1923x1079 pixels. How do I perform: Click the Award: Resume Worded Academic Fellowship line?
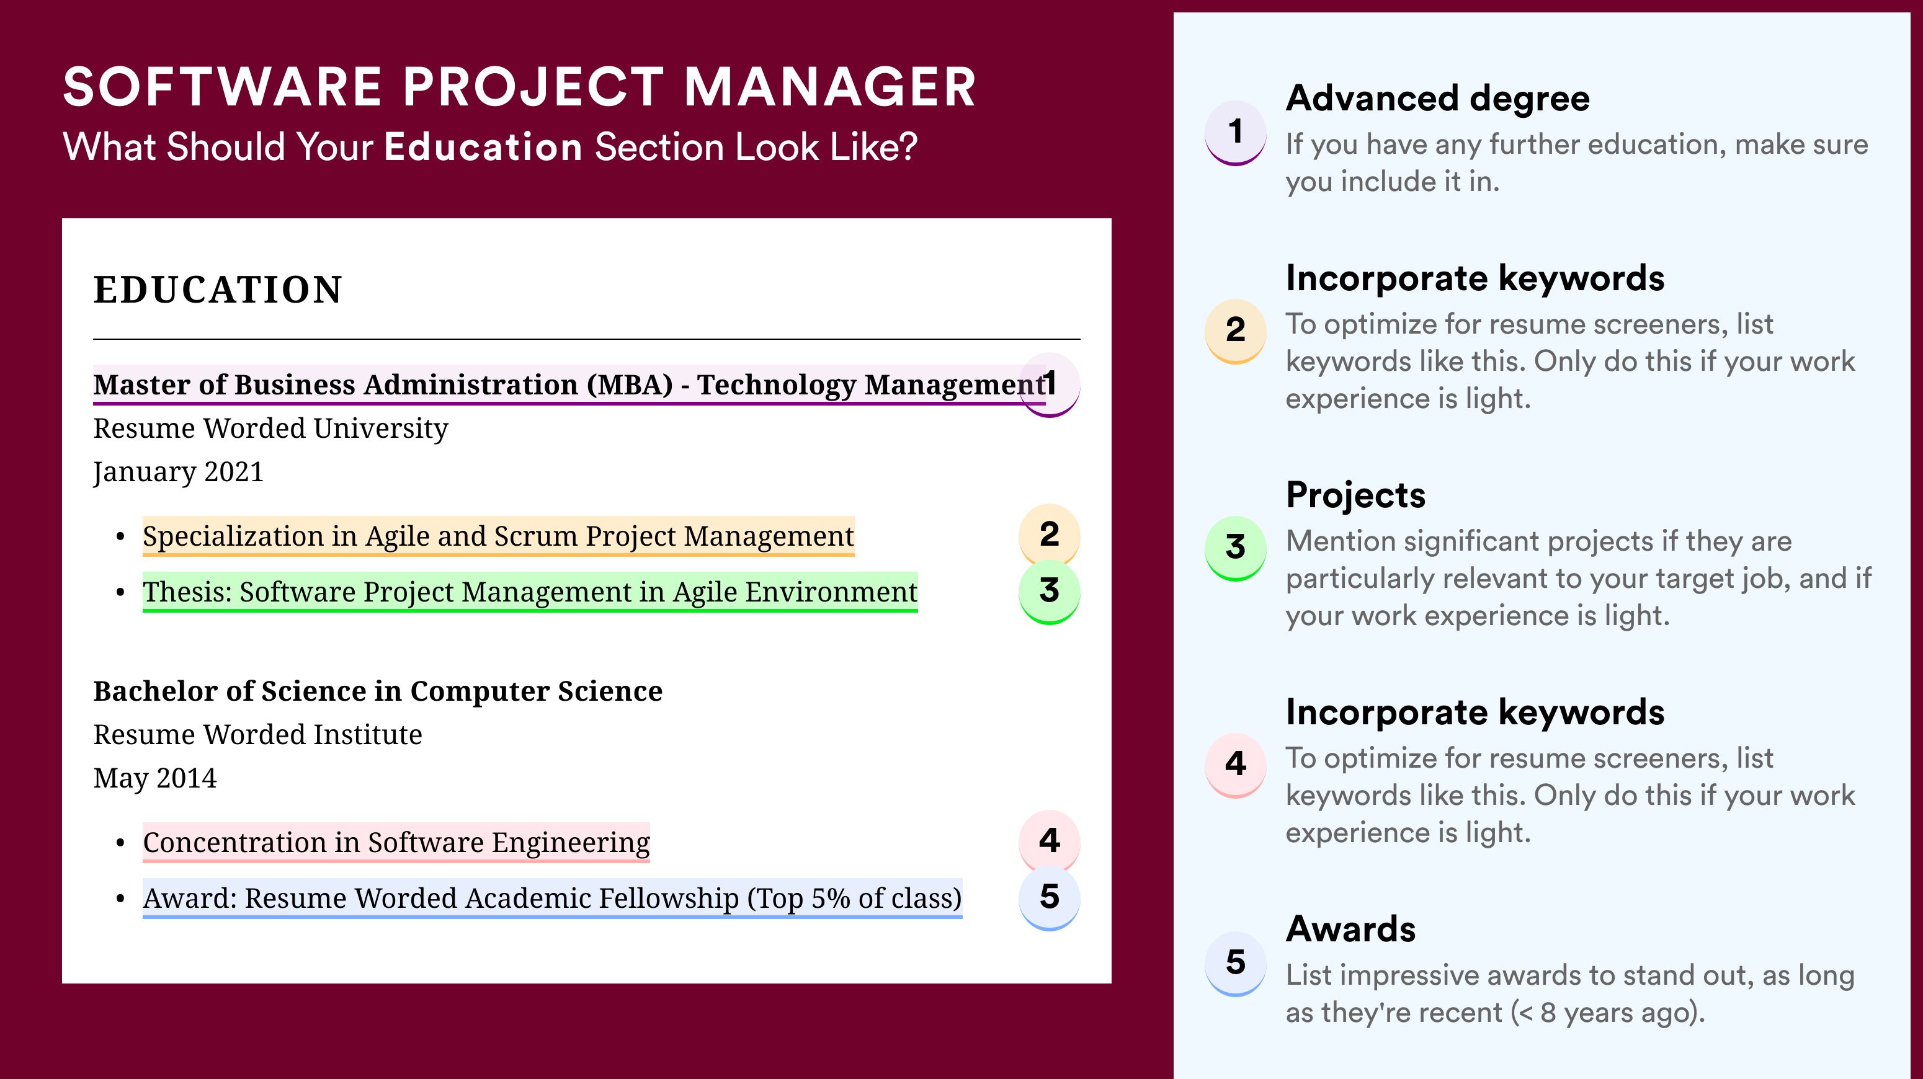pos(553,899)
